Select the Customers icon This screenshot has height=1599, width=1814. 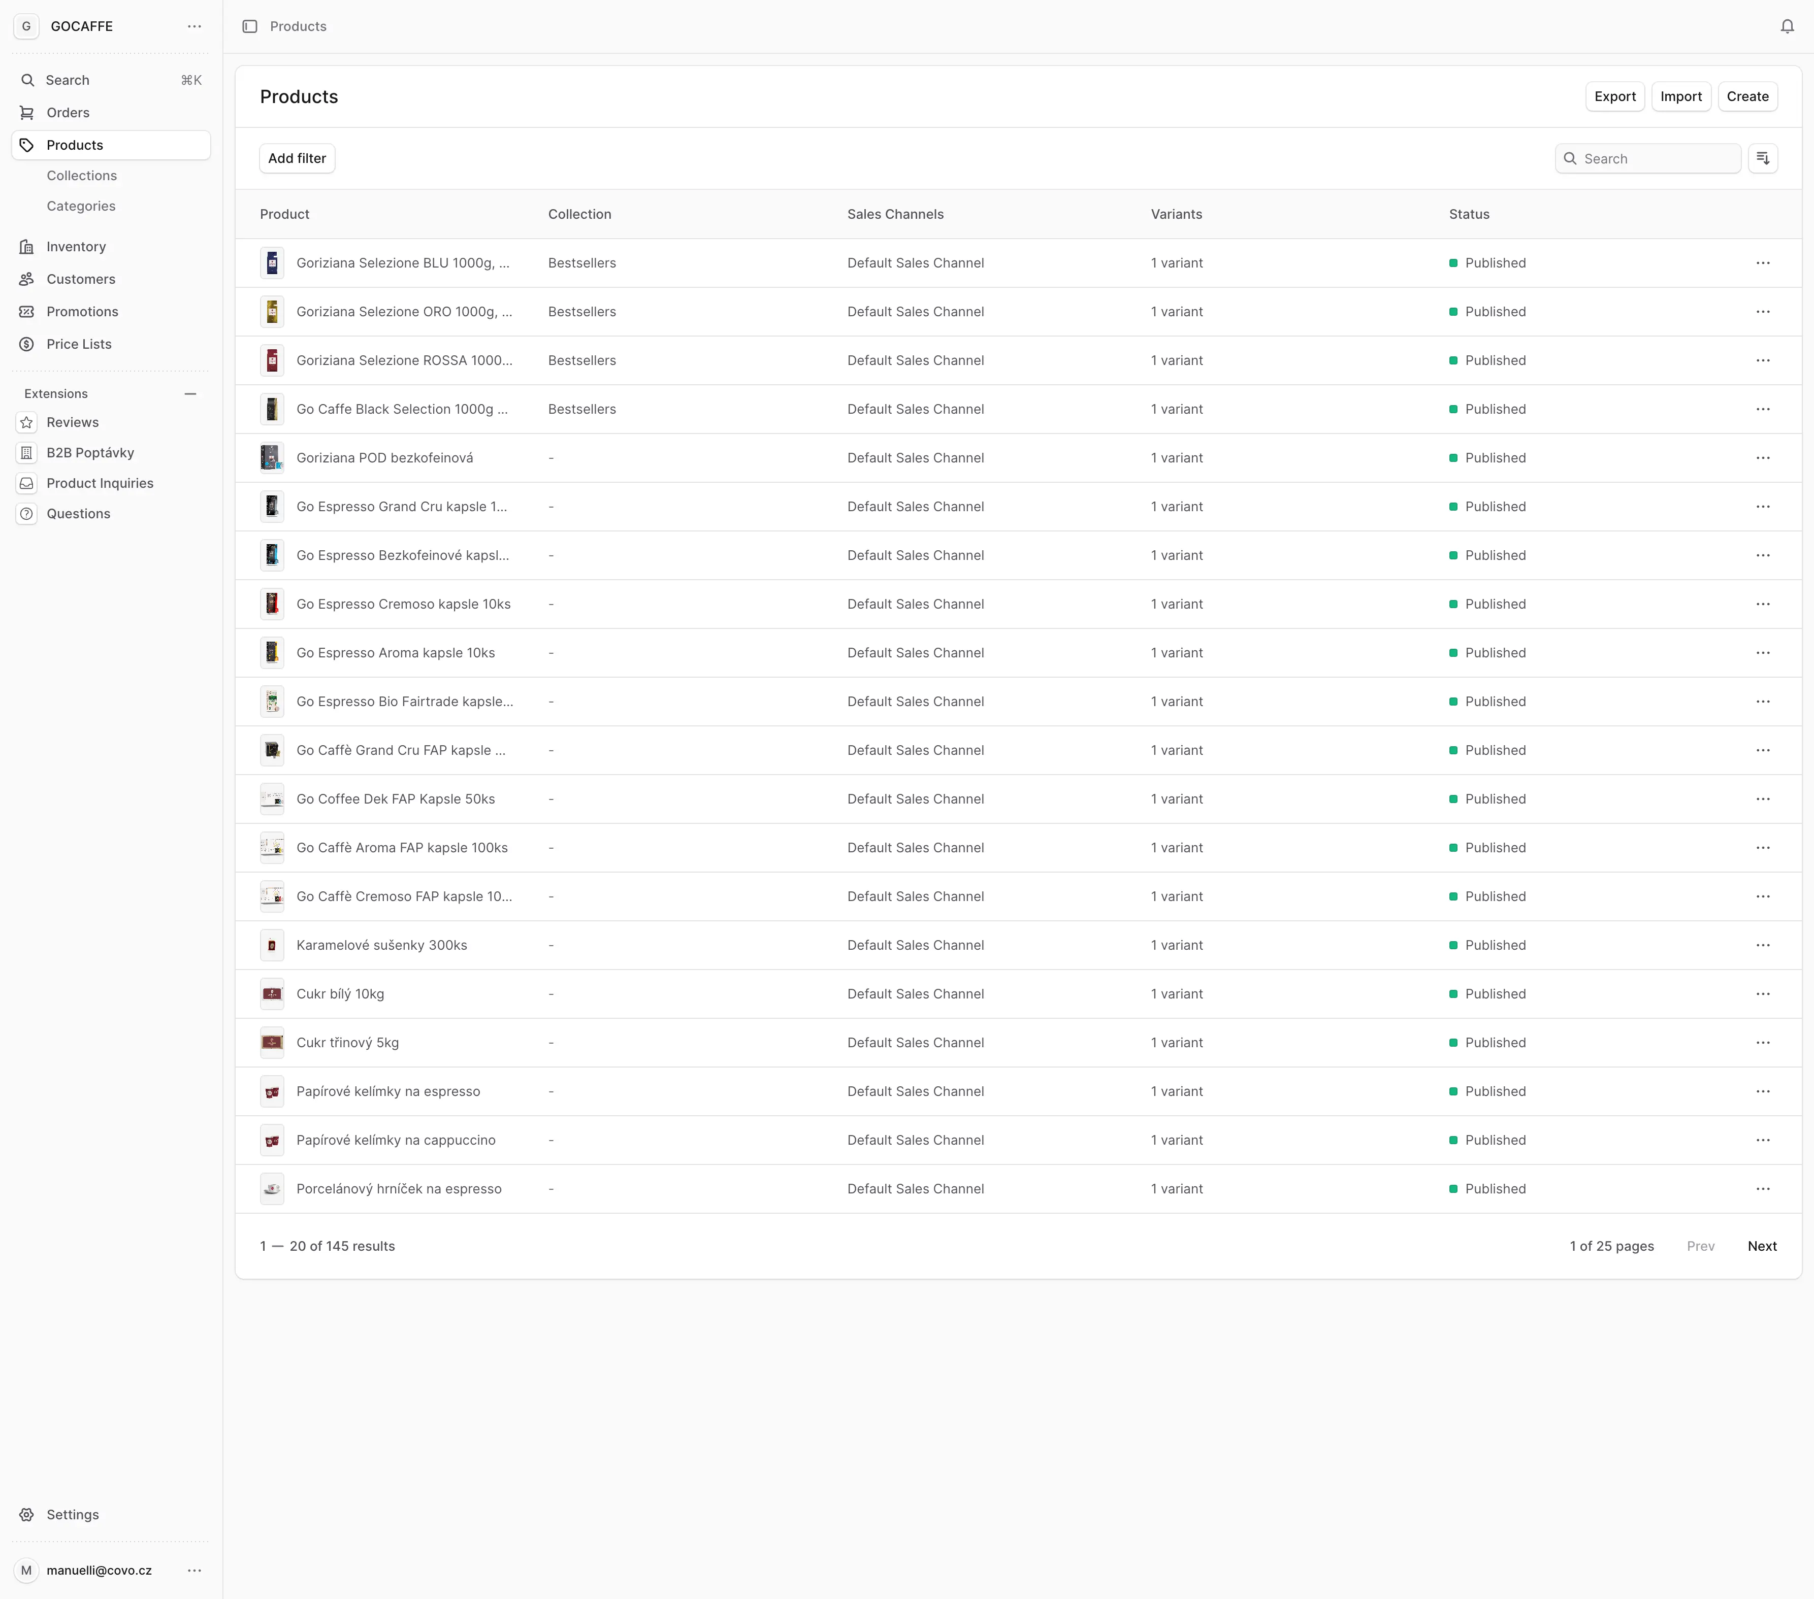click(26, 279)
